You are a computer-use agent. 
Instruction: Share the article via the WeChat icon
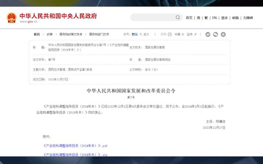(x=216, y=34)
